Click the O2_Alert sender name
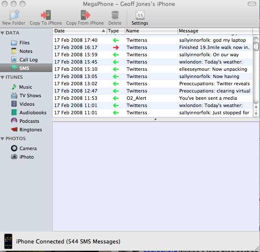 point(136,98)
